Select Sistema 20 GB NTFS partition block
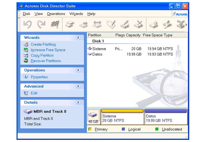The height and width of the screenshot is (142, 206). 123,117
